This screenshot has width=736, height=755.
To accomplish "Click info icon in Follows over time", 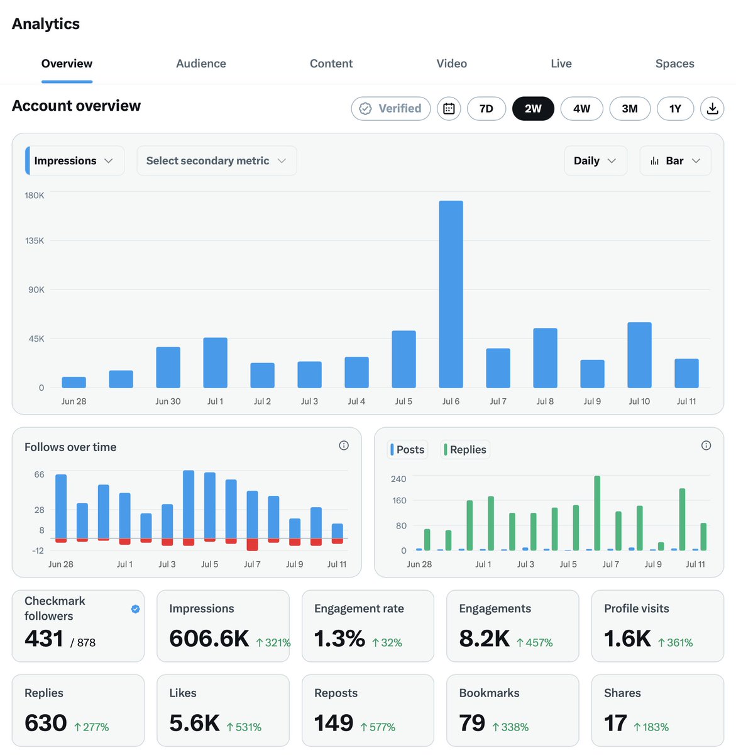I will 344,445.
